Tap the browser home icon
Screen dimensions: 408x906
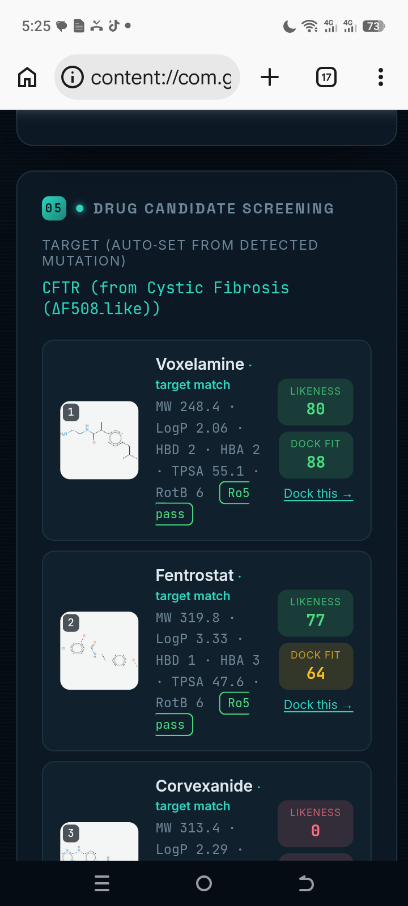point(27,77)
